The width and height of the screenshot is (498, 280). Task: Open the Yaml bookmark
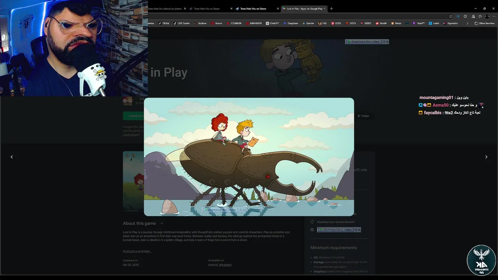coord(419,23)
